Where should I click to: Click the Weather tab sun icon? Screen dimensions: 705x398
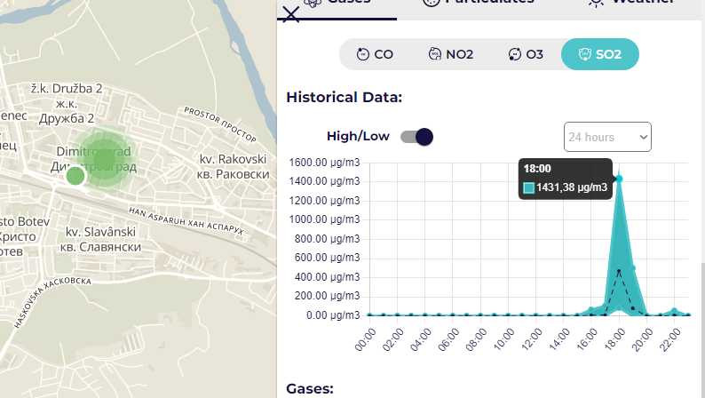[x=597, y=3]
